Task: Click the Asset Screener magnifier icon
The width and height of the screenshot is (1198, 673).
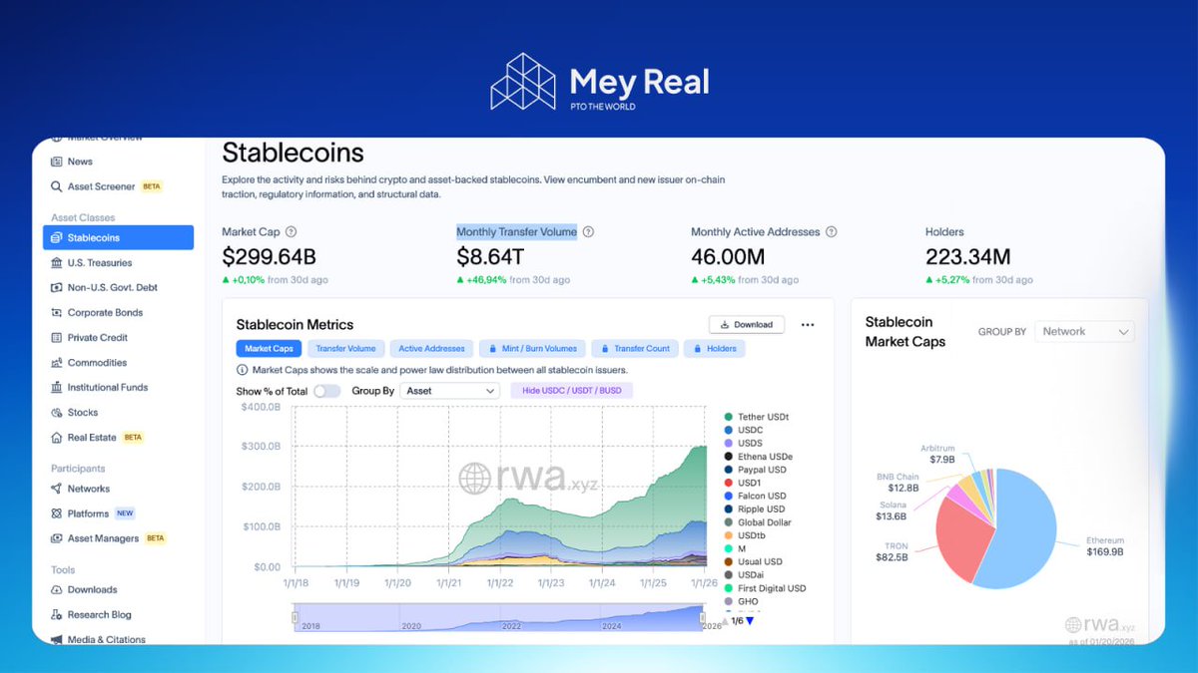Action: 57,186
